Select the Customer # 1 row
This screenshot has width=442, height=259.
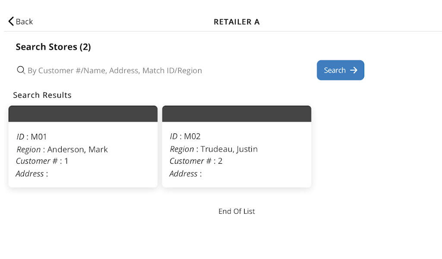tap(42, 161)
